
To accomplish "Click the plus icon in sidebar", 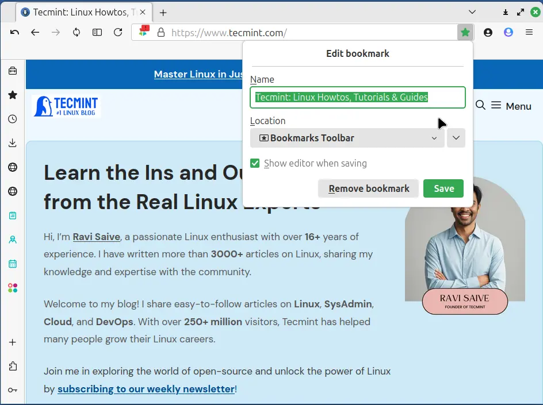I will point(13,342).
